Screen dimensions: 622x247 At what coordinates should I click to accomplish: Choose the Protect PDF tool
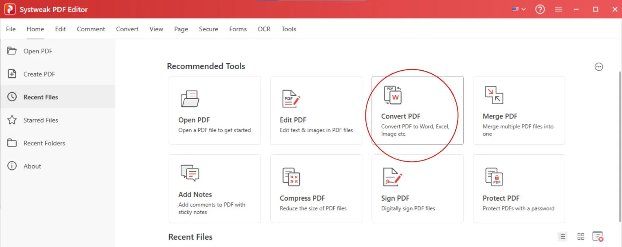tap(518, 188)
